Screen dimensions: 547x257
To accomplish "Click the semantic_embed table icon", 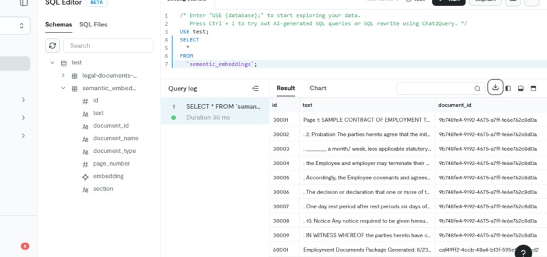I will [x=74, y=89].
